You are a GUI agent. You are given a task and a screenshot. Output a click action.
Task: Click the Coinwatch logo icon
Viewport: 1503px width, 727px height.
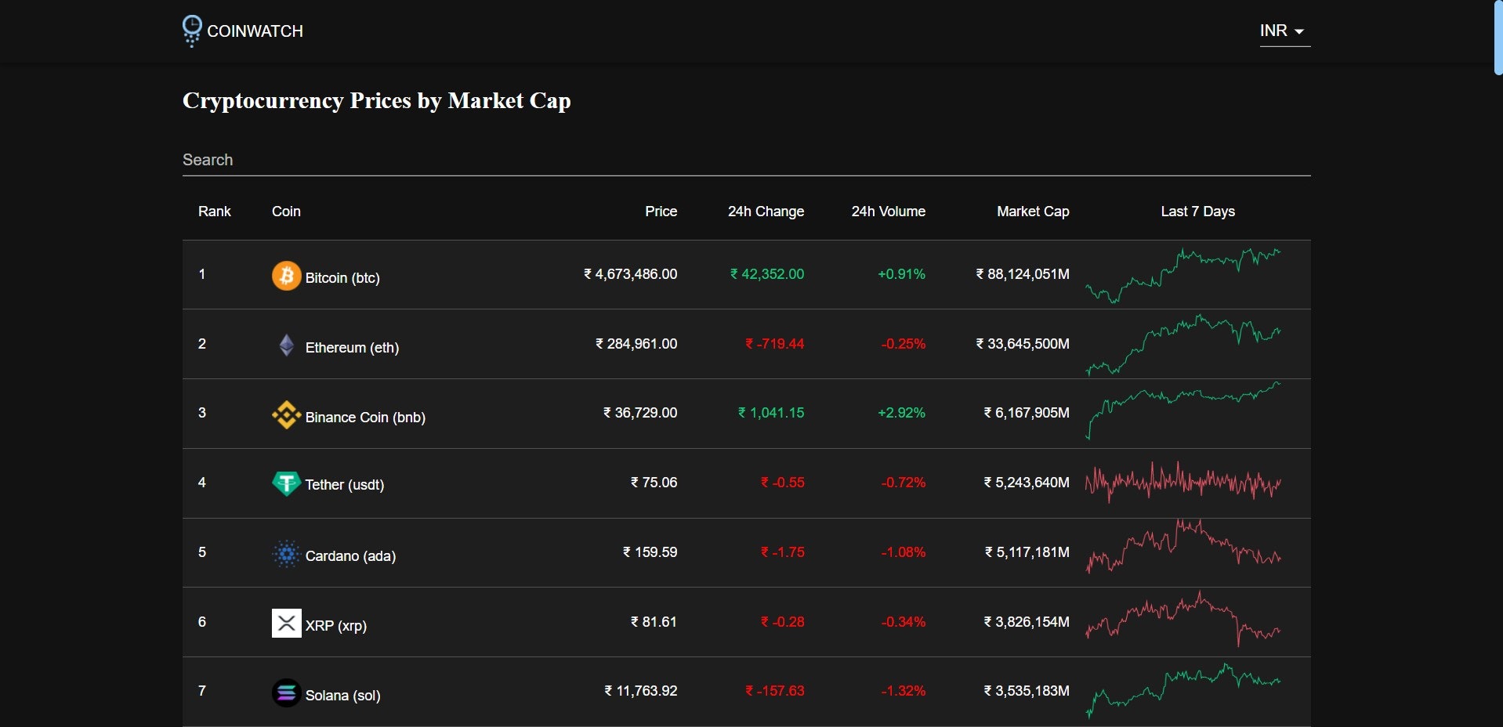[x=192, y=31]
